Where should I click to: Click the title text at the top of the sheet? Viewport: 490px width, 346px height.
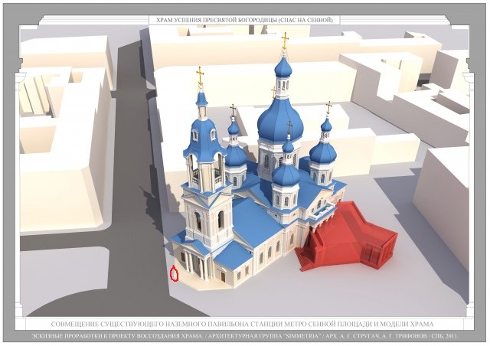coord(244,21)
